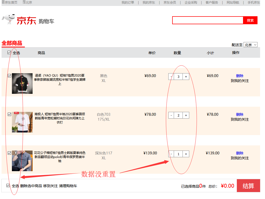Open 网站导航 in top navigation
The image size is (265, 199).
click(x=233, y=3)
